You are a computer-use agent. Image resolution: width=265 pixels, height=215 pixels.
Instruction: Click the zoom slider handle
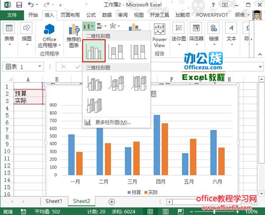coord(214,211)
